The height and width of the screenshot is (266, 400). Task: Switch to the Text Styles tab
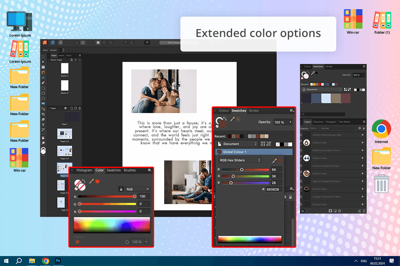345,122
